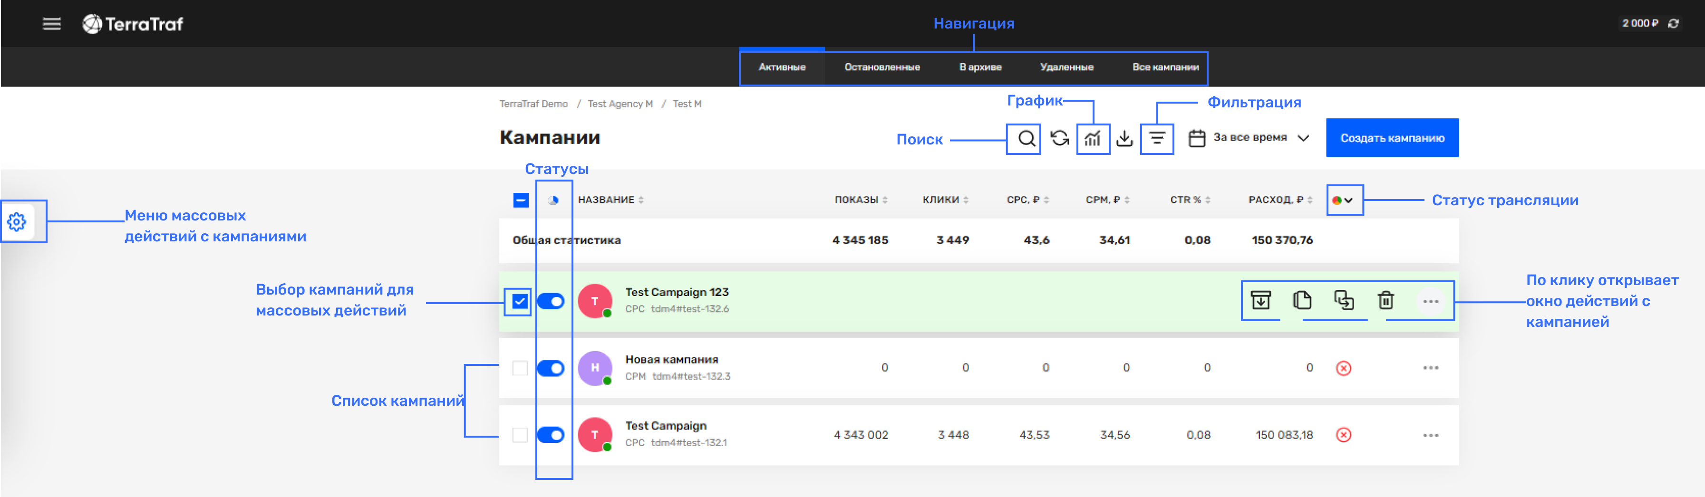Switch off Test Campaign 123 toggle

(x=551, y=301)
